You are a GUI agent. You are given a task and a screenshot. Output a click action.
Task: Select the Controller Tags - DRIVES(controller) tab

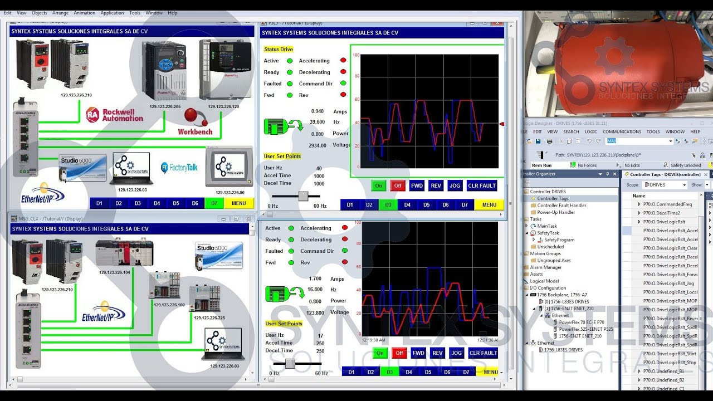665,174
